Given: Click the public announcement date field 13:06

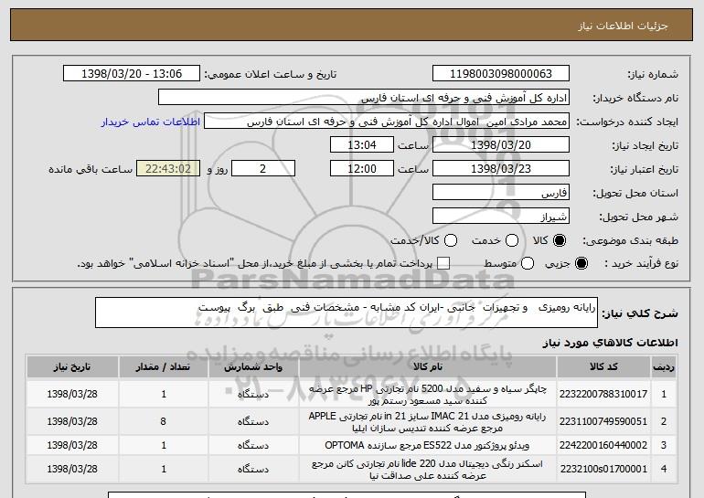Looking at the screenshot, I should 132,74.
